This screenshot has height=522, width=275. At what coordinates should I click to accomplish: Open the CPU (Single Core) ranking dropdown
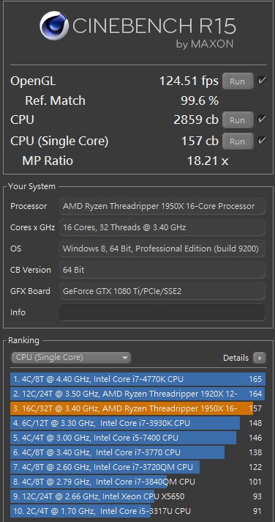pyautogui.click(x=71, y=358)
